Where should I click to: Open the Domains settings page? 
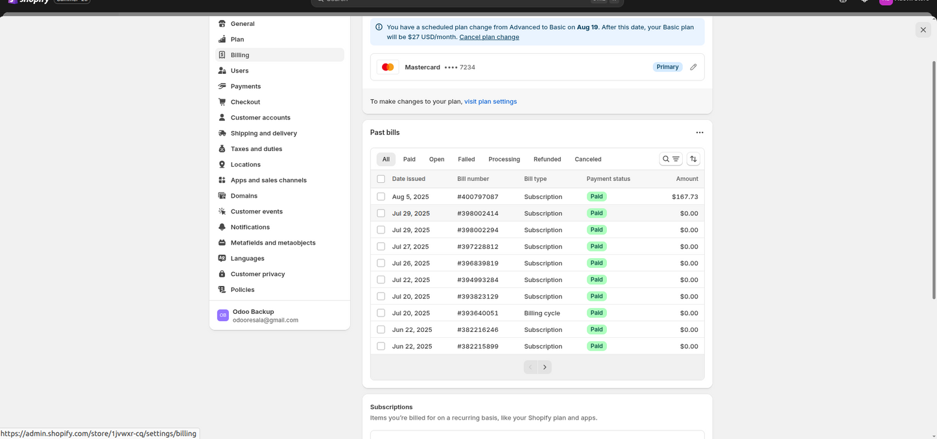[x=244, y=196]
